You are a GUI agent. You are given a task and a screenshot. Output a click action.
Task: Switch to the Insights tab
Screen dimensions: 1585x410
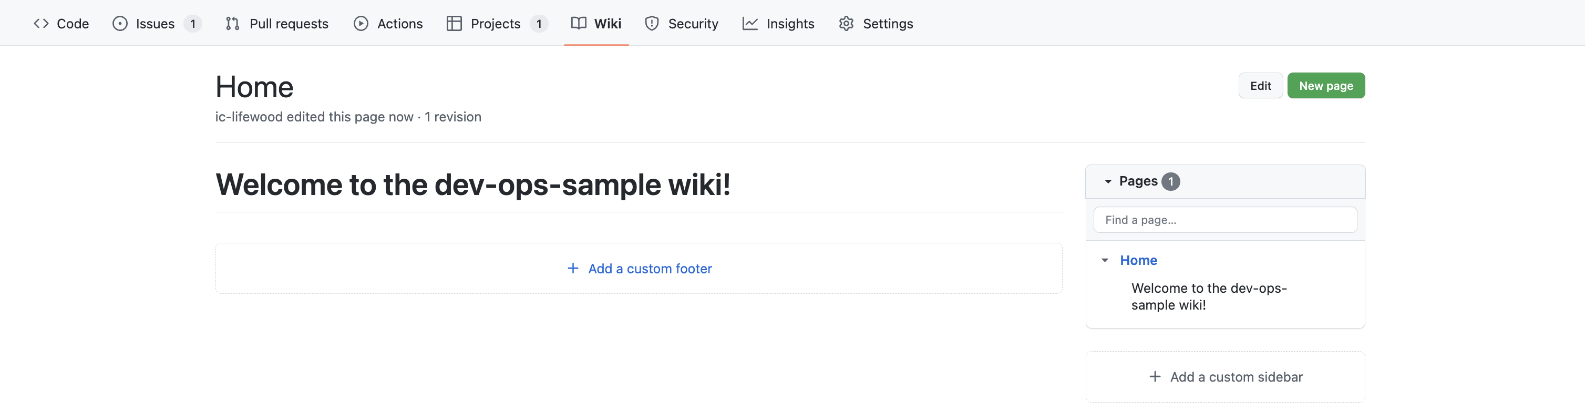(790, 24)
